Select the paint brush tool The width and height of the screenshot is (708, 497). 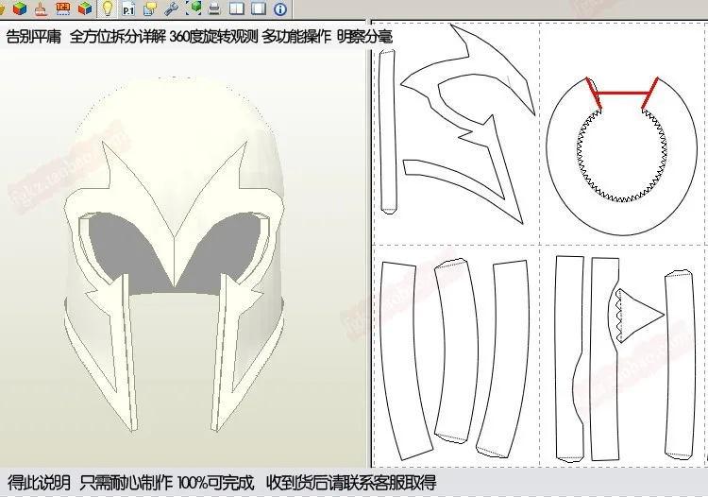click(x=40, y=9)
